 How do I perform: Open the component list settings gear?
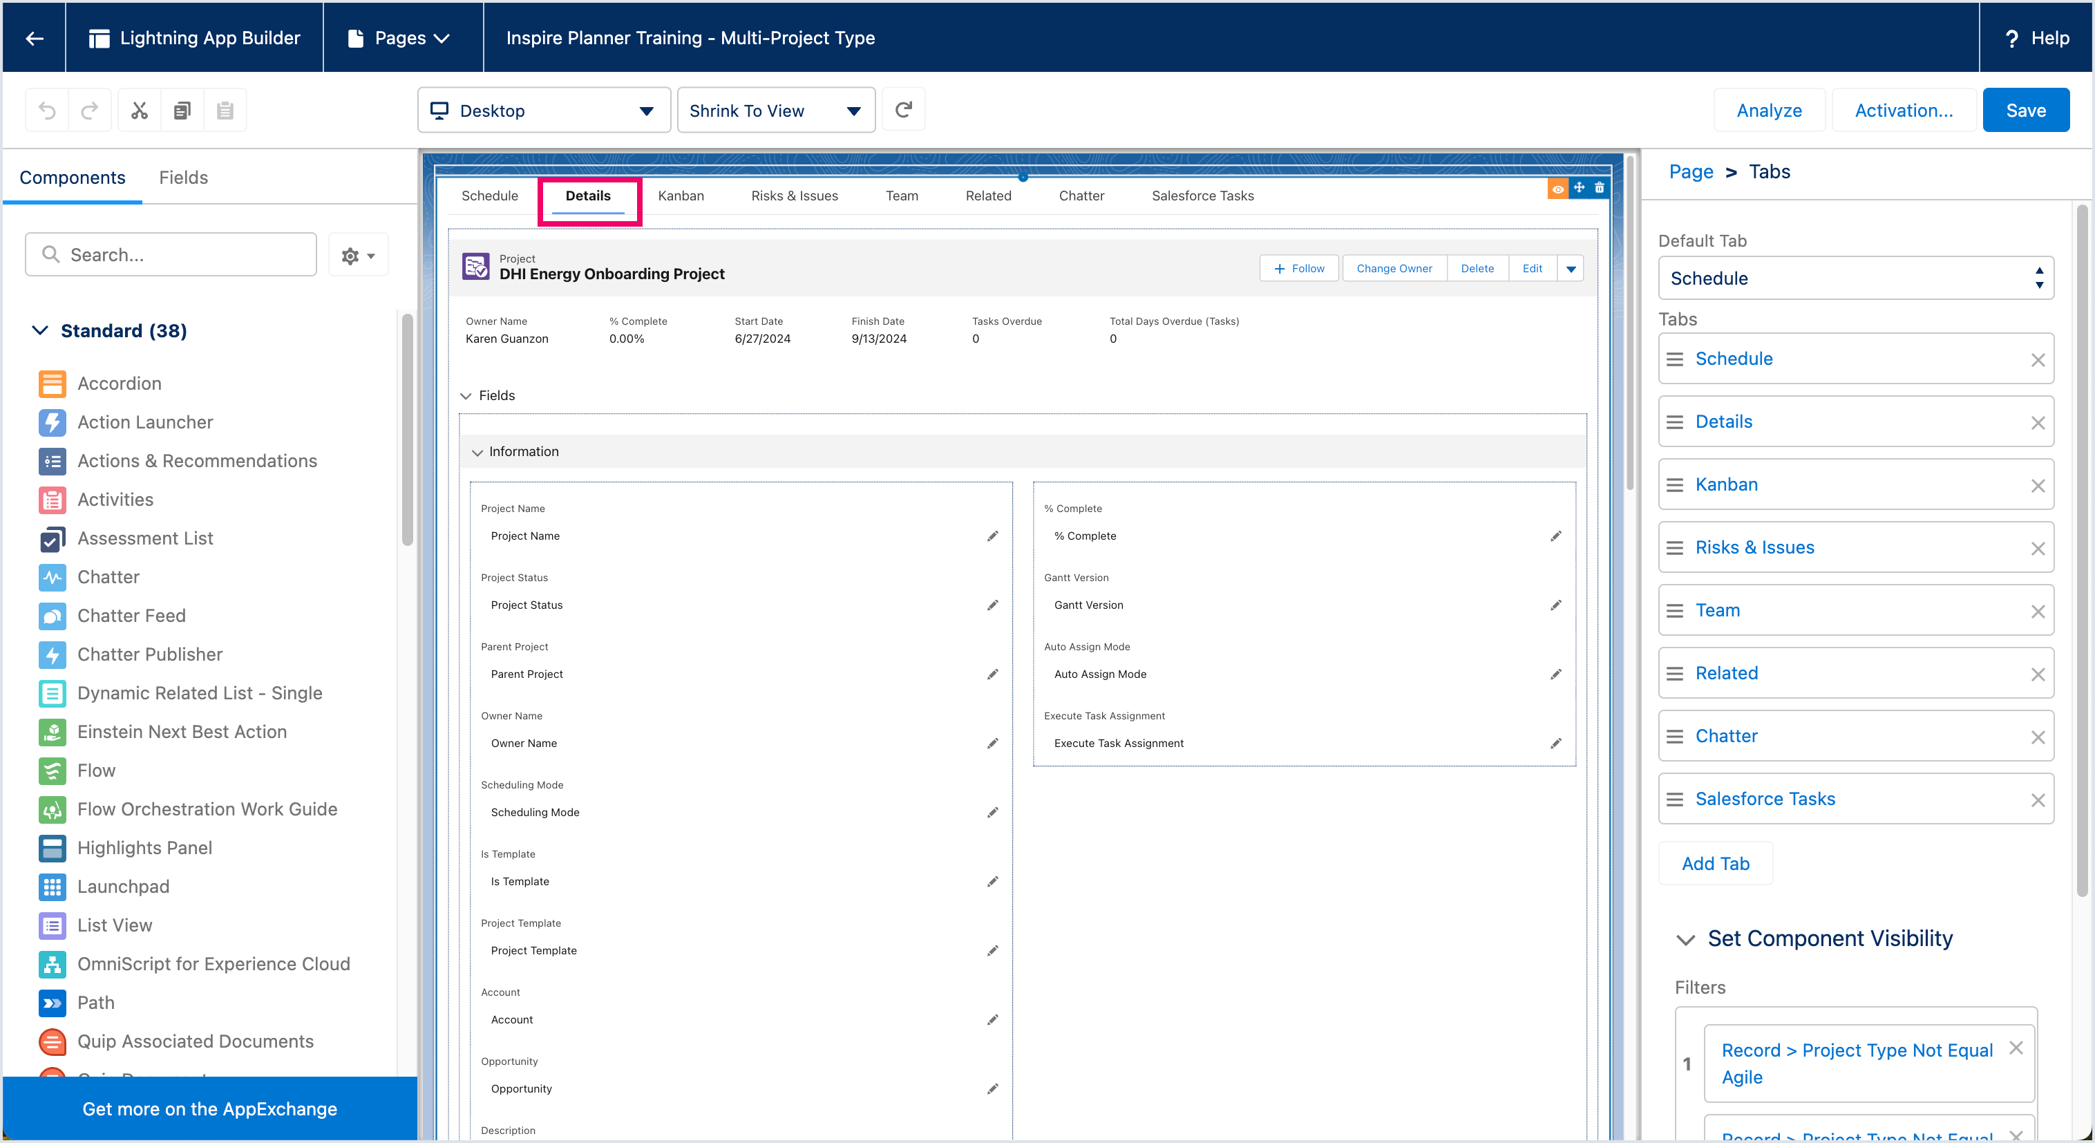358,256
